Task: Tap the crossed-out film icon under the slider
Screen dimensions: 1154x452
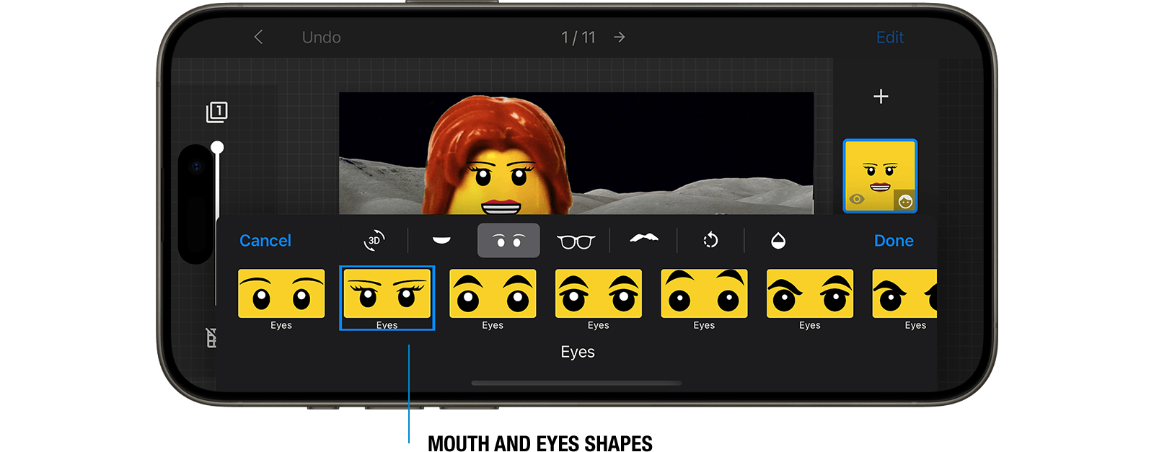Action: (211, 337)
